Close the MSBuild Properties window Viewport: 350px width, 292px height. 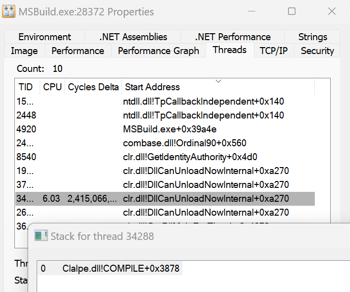pyautogui.click(x=331, y=11)
